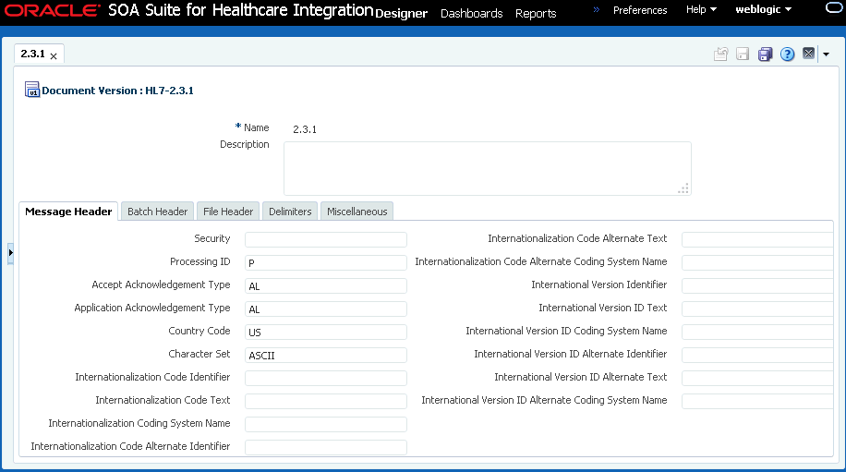This screenshot has width=846, height=472.
Task: Click the Internationalization Code Alternate Identifier field
Action: click(326, 447)
